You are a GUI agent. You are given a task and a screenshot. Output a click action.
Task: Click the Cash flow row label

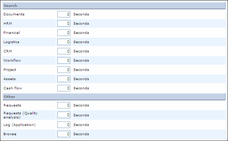[13, 88]
